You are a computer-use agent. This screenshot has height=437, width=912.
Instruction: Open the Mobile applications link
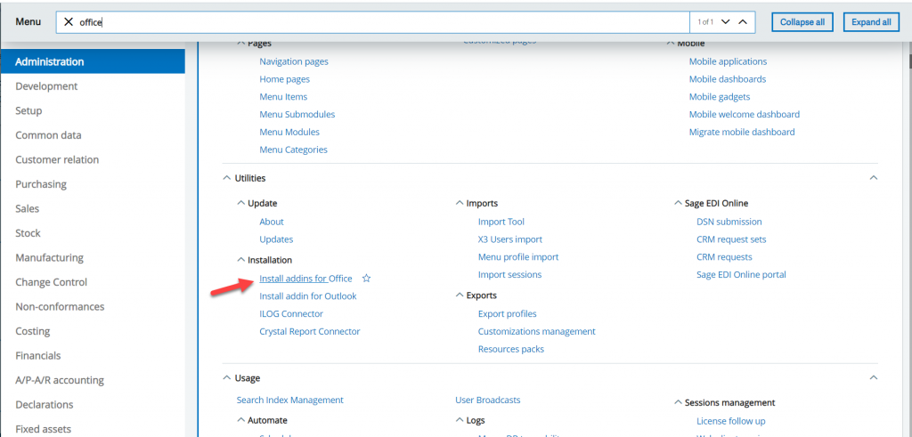(729, 61)
